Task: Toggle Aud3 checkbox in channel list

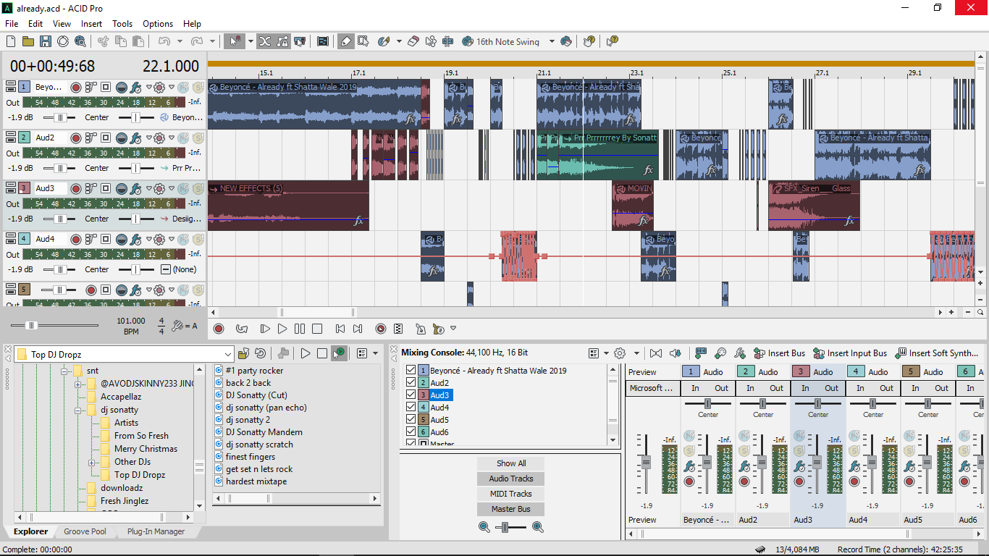Action: [x=411, y=395]
